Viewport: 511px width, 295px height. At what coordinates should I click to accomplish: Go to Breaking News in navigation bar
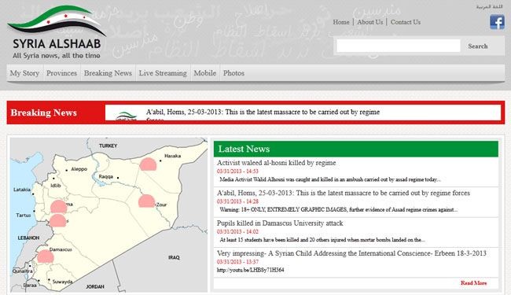pyautogui.click(x=108, y=73)
